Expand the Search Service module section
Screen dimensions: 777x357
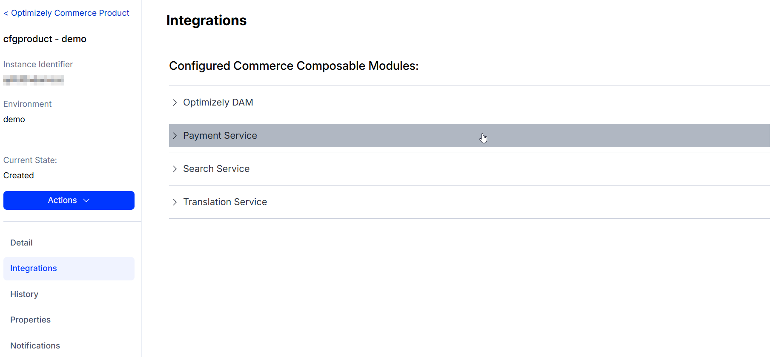(x=216, y=169)
